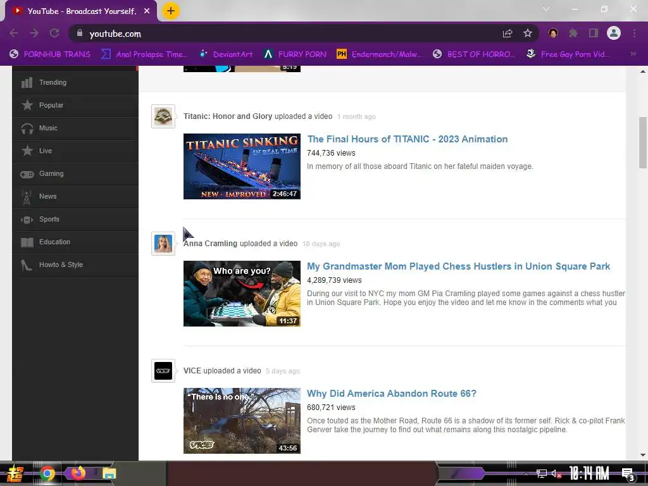
Task: Open a new tab with plus button
Action: (x=171, y=11)
